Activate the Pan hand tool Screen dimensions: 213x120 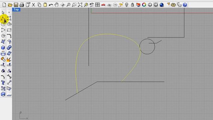point(57,5)
